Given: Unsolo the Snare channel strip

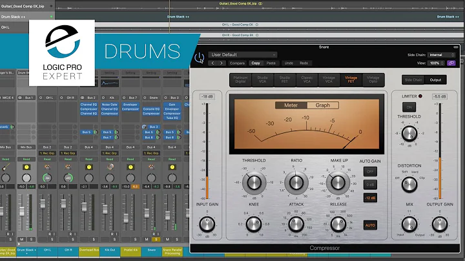Looking at the screenshot, I should [156, 239].
